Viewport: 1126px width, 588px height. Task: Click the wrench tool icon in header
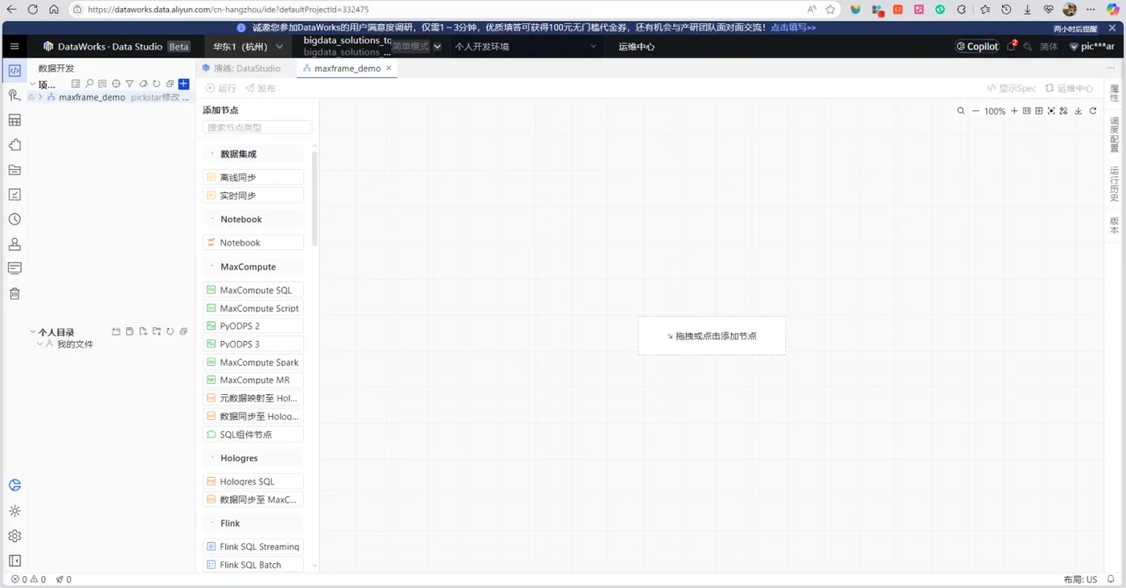click(1029, 47)
